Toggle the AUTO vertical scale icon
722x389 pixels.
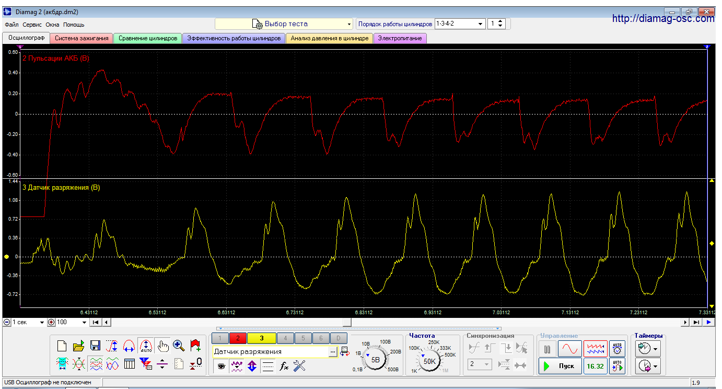(x=146, y=346)
